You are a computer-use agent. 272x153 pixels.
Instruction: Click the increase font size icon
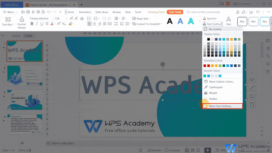[71, 18]
